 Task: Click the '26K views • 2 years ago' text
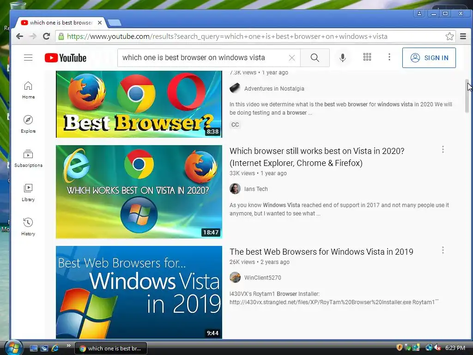(260, 262)
